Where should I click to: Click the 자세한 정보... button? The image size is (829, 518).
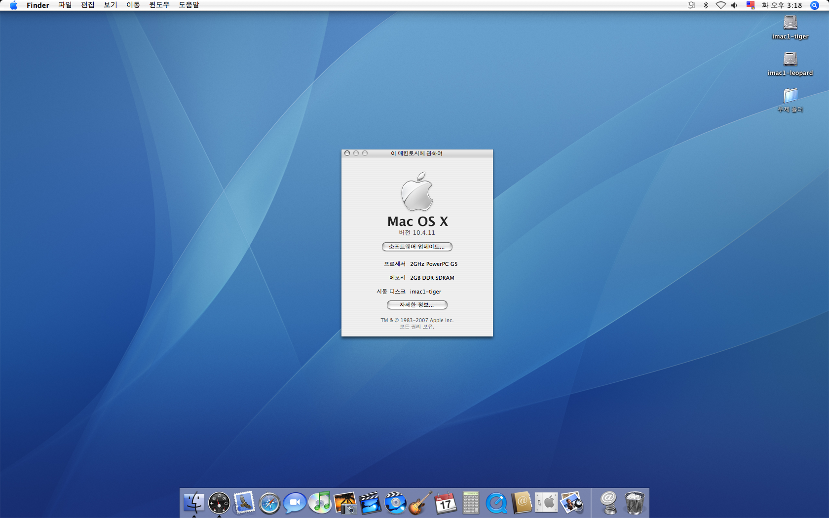click(x=417, y=305)
